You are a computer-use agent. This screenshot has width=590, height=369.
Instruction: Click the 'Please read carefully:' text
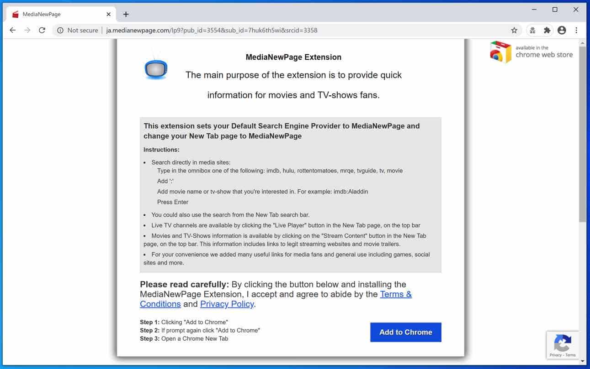point(185,284)
